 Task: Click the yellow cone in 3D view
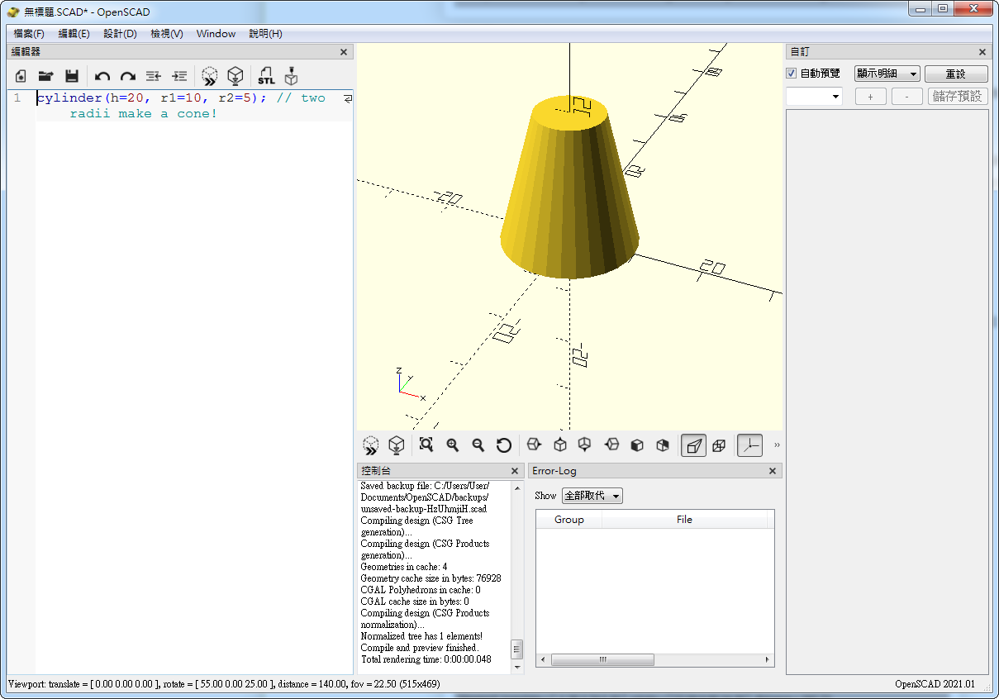[569, 188]
